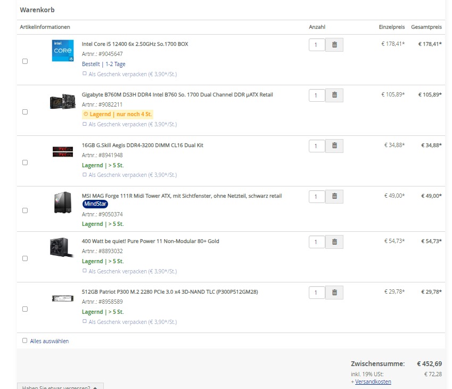Open Gigabyte B760M DS3H DDR4 product page
The height and width of the screenshot is (389, 452).
click(x=177, y=95)
